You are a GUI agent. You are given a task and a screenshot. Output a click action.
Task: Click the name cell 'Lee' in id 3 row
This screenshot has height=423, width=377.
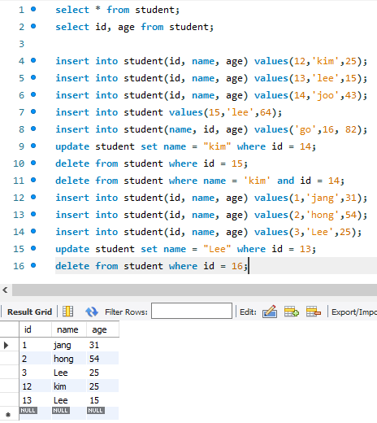69,373
